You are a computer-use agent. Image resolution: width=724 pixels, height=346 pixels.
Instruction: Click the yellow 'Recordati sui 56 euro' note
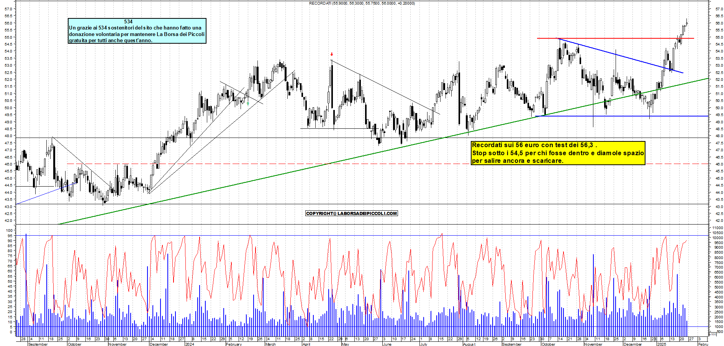(558, 153)
